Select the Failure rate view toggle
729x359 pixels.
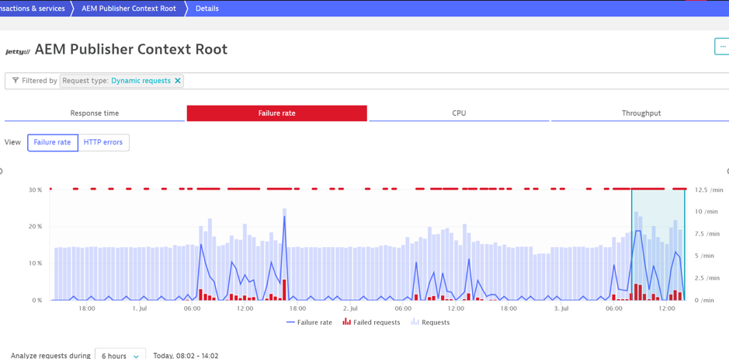pyautogui.click(x=53, y=142)
